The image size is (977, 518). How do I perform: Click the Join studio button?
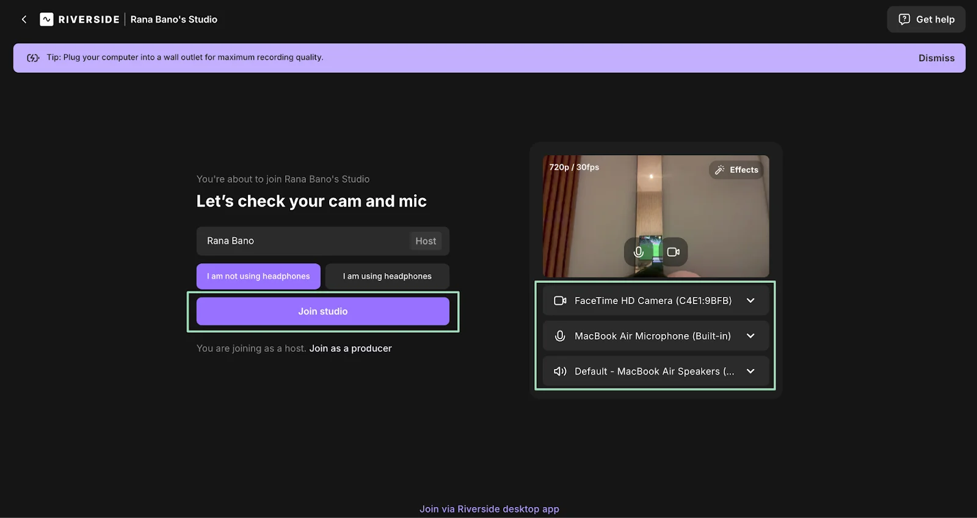(x=323, y=312)
